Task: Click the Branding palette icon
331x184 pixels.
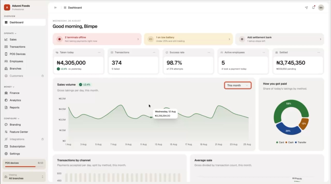Action: click(6, 125)
